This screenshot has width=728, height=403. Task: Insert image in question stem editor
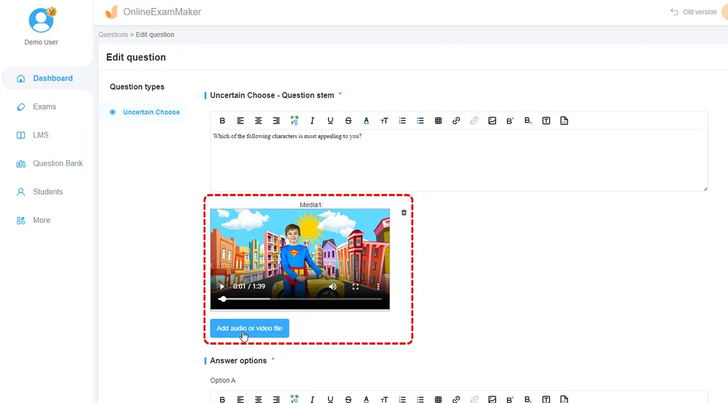[492, 121]
